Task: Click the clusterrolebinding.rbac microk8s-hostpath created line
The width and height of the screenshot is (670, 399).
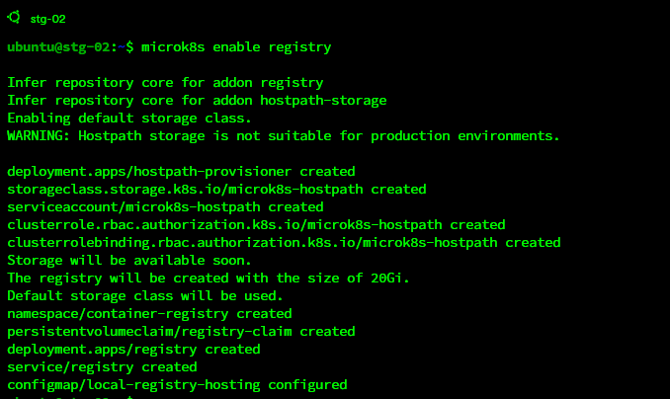Action: pyautogui.click(x=284, y=242)
